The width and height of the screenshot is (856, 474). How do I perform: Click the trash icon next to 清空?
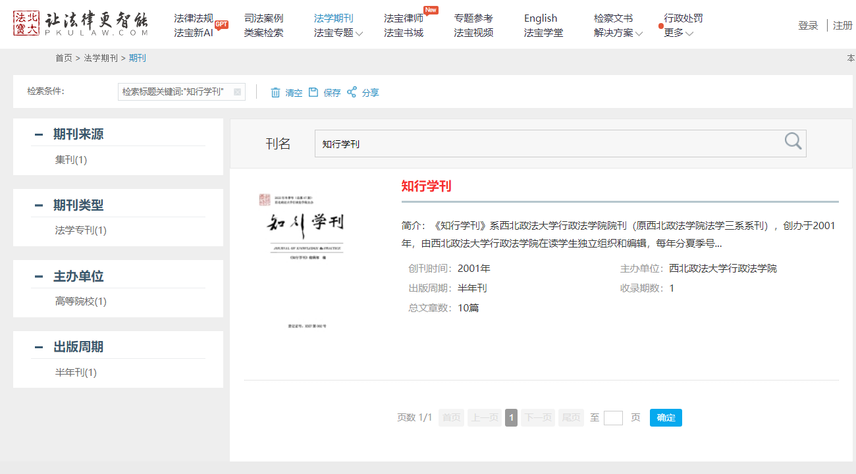275,93
